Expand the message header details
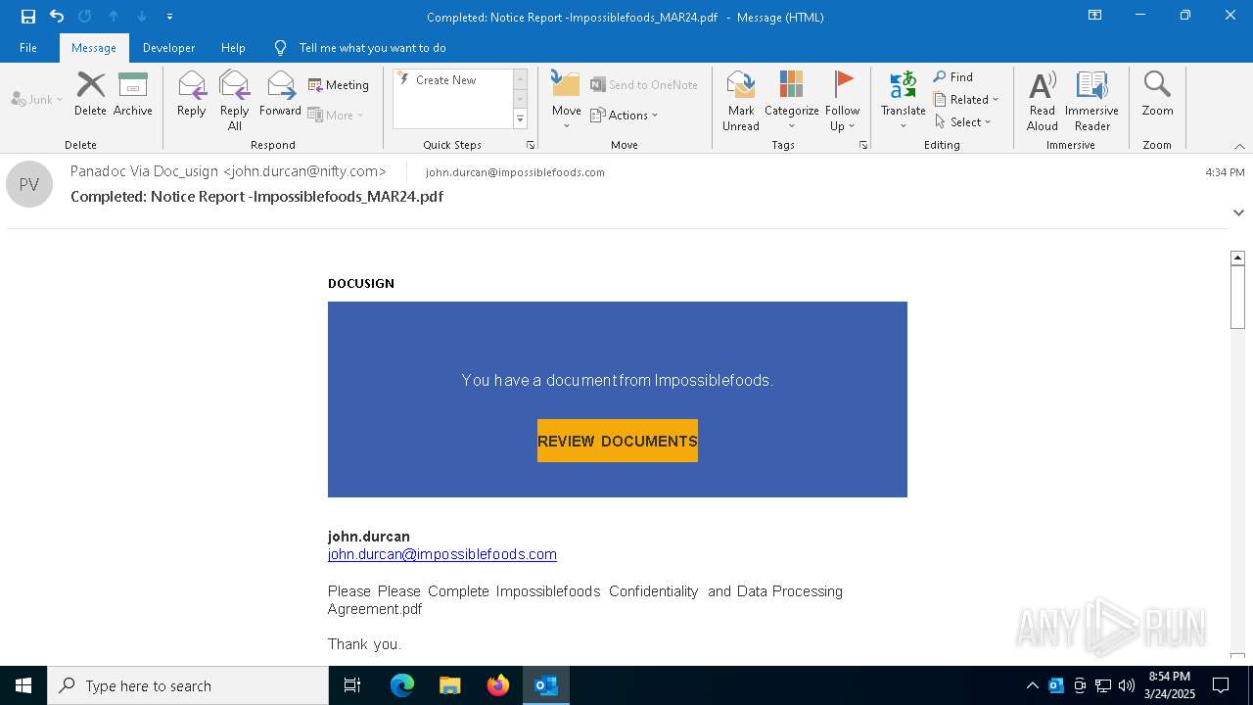The image size is (1253, 705). click(x=1238, y=212)
